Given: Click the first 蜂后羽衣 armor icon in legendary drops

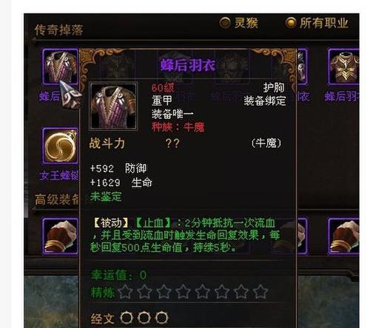Looking at the screenshot, I should [x=61, y=66].
